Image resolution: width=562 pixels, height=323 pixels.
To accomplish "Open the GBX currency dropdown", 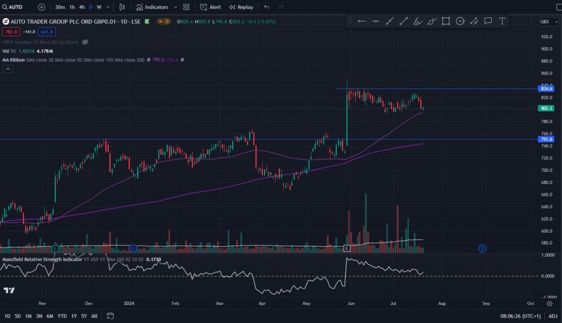I will (x=547, y=21).
